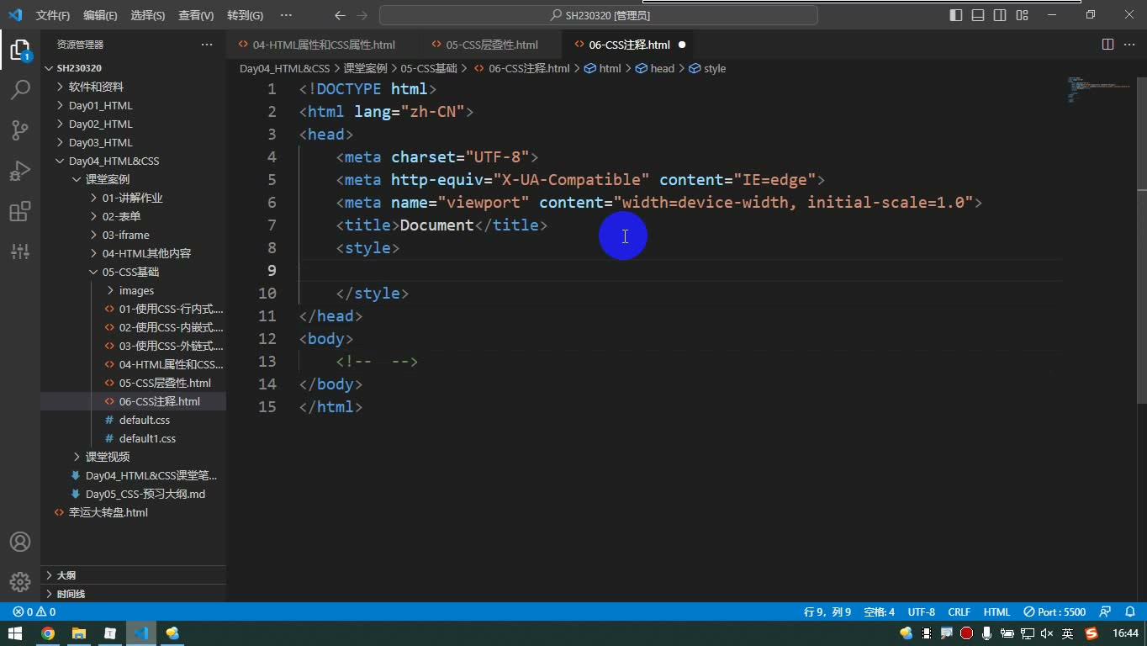Image resolution: width=1147 pixels, height=646 pixels.
Task: Open the Extensions view
Action: (20, 210)
